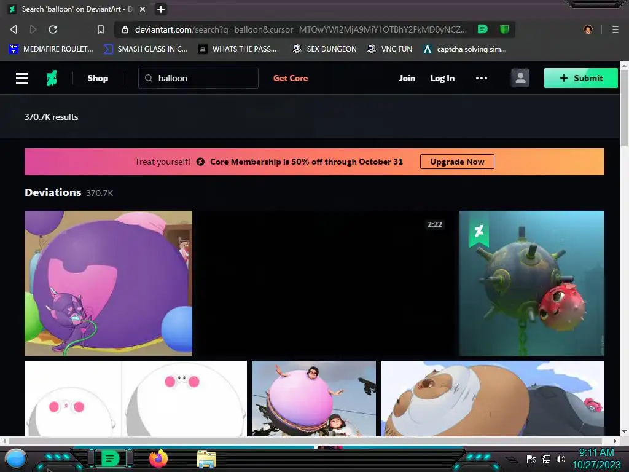Launch Firefox from the taskbar
The height and width of the screenshot is (472, 629).
pyautogui.click(x=158, y=458)
